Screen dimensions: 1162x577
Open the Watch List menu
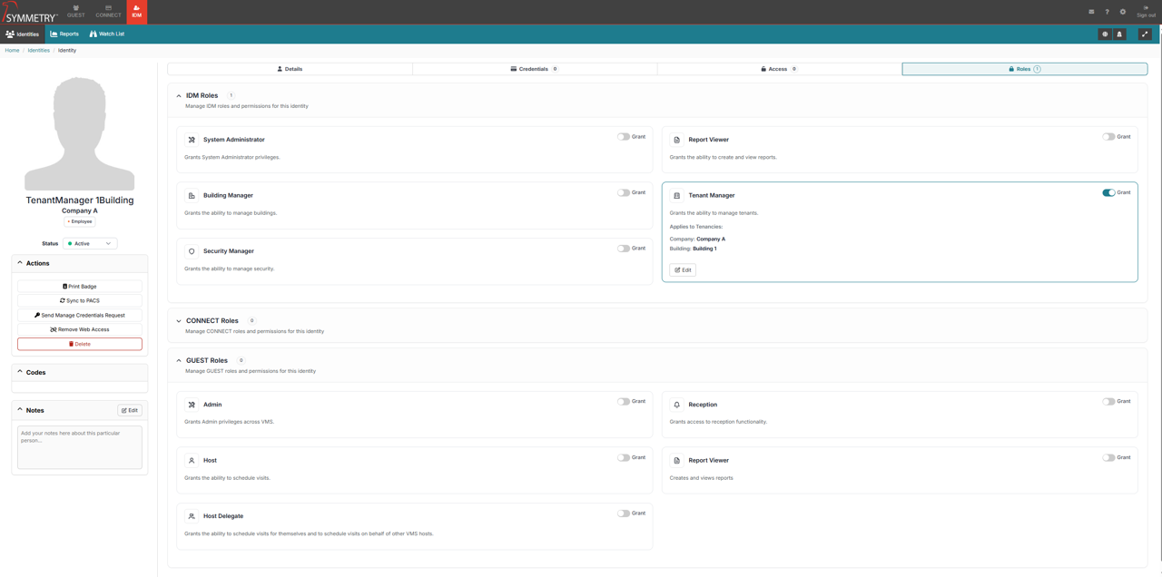coord(106,34)
